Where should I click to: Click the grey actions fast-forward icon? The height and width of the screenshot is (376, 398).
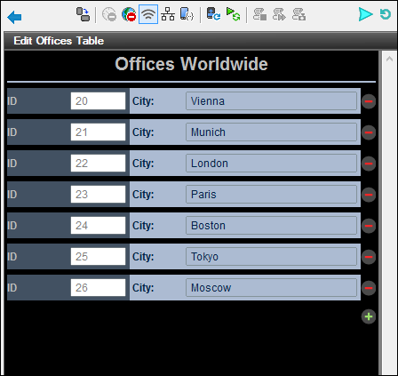point(279,14)
